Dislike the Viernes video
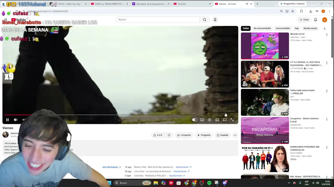This screenshot has height=187, width=334. (x=169, y=135)
